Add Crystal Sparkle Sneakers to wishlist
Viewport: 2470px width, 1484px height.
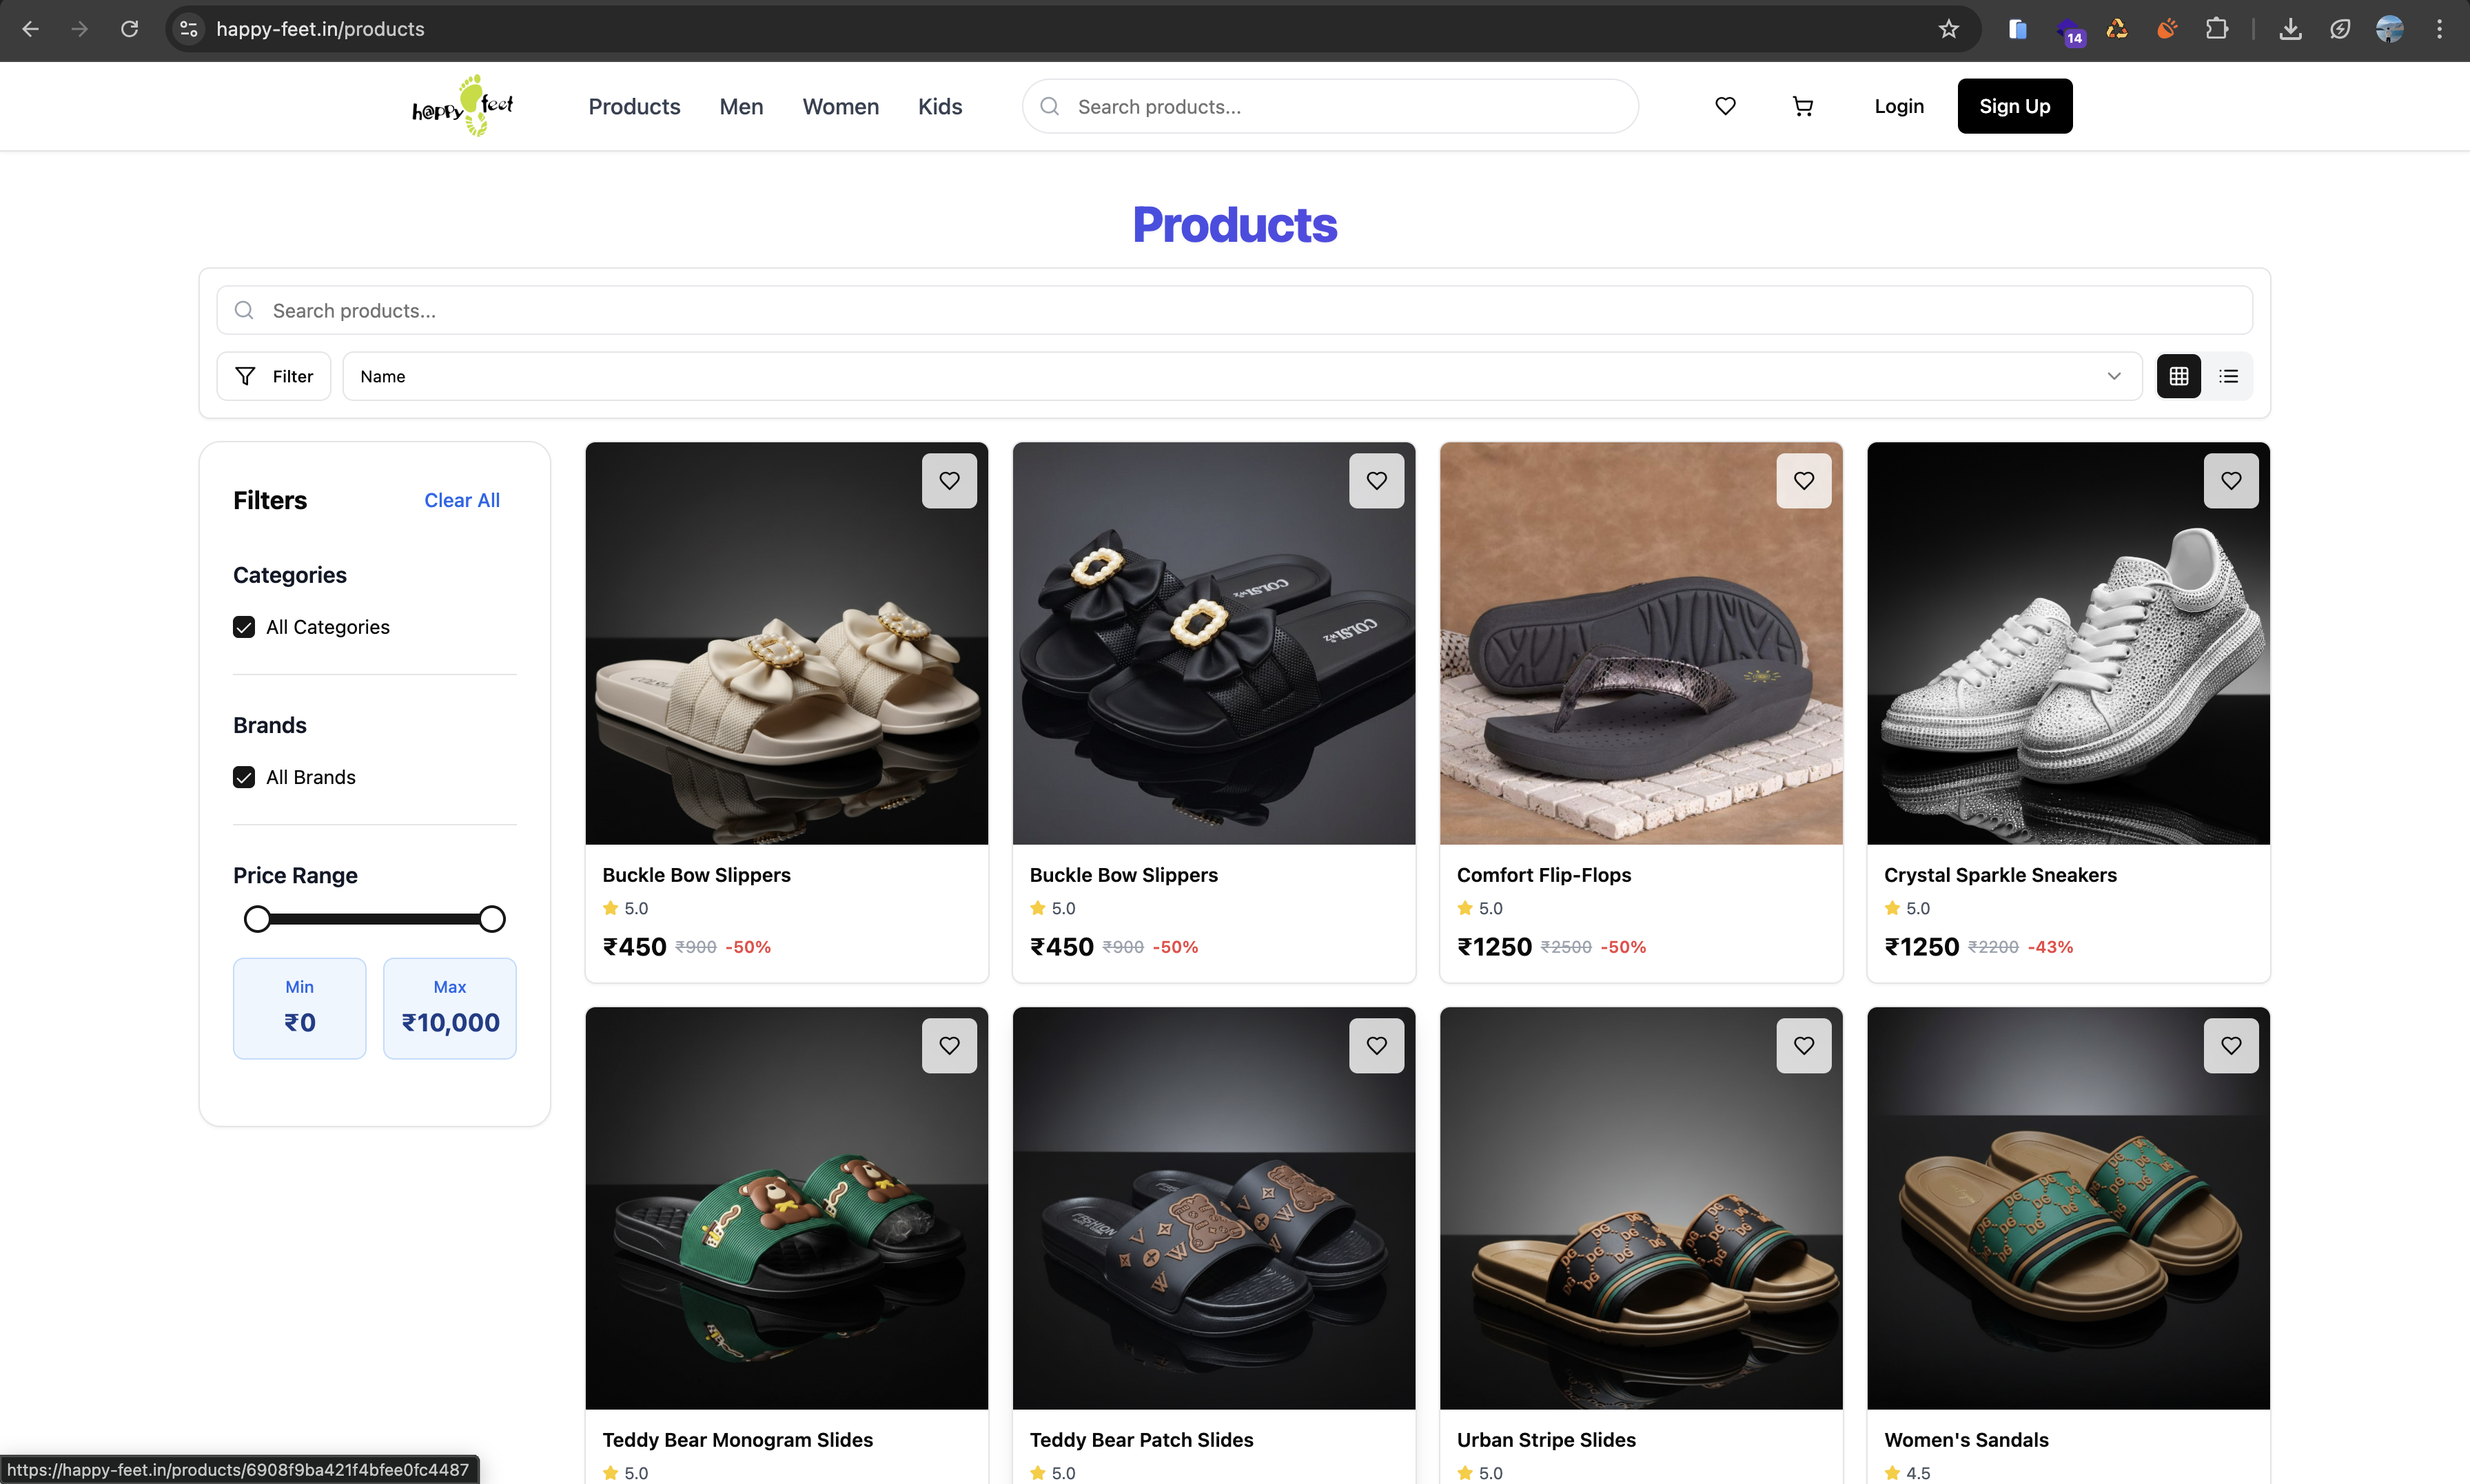[2230, 481]
